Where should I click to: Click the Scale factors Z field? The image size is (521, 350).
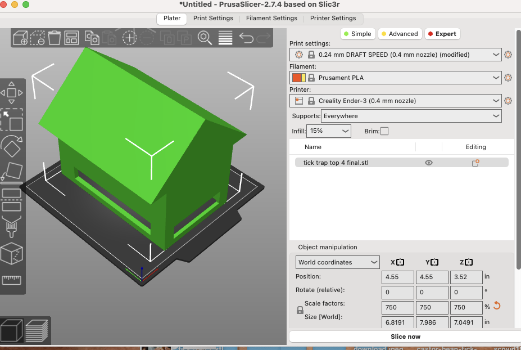pyautogui.click(x=466, y=307)
